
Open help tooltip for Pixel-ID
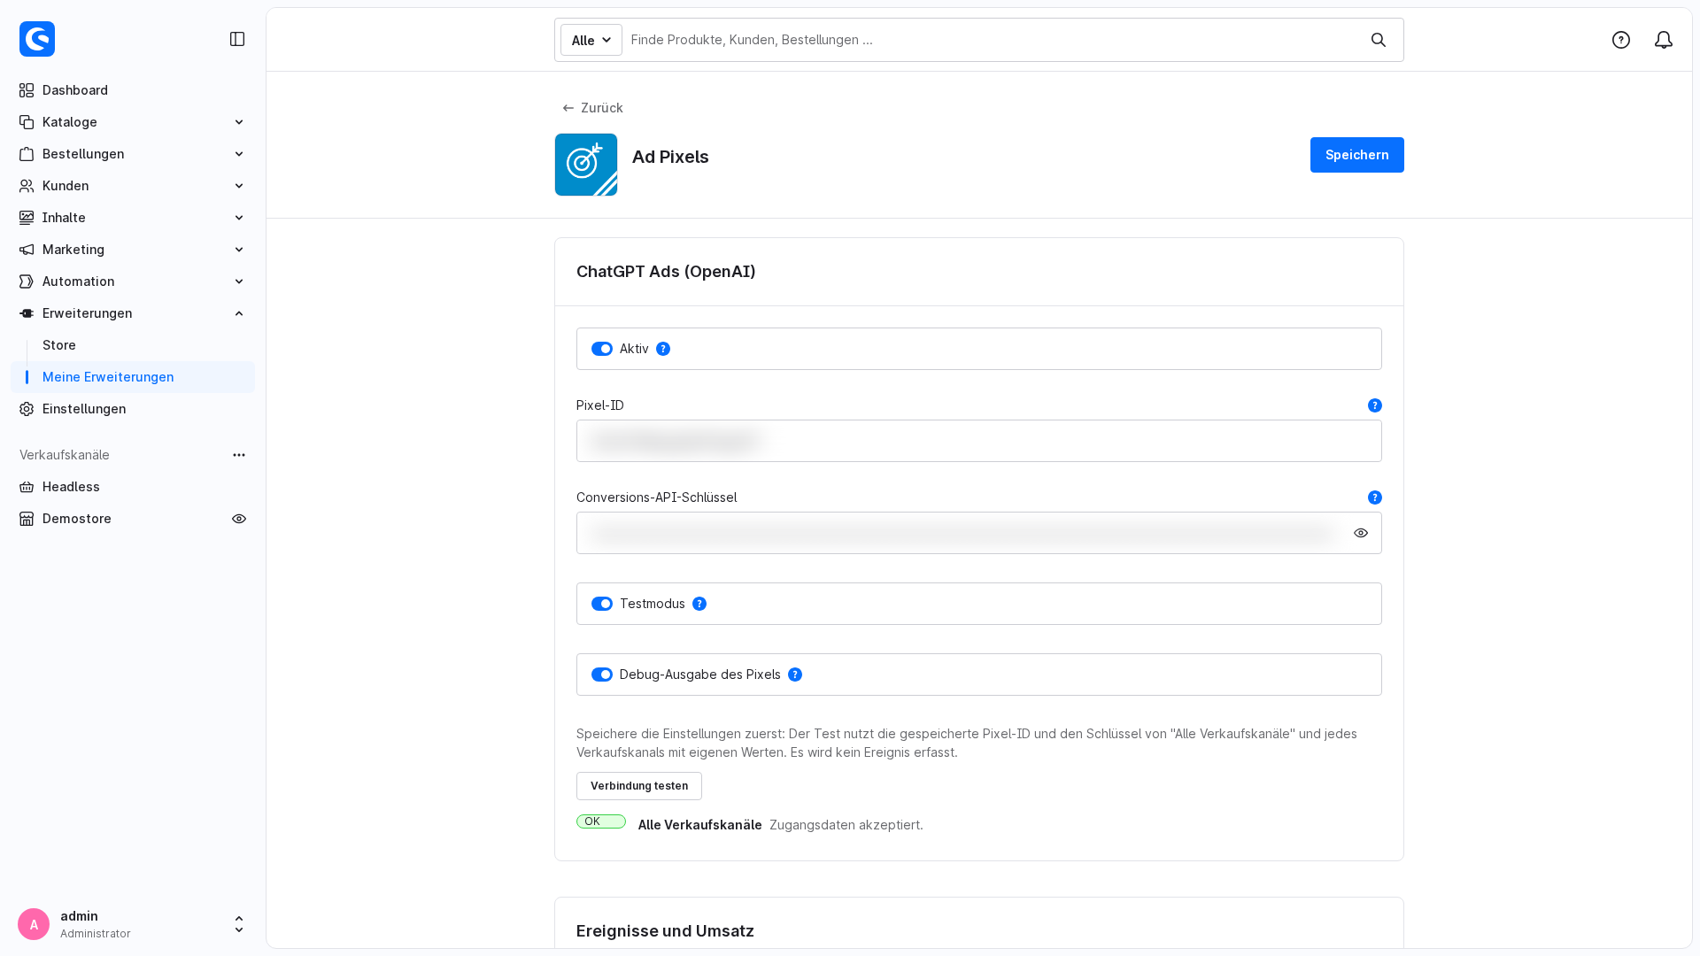pos(1375,405)
